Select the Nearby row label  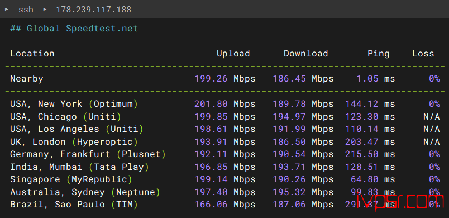pyautogui.click(x=27, y=78)
